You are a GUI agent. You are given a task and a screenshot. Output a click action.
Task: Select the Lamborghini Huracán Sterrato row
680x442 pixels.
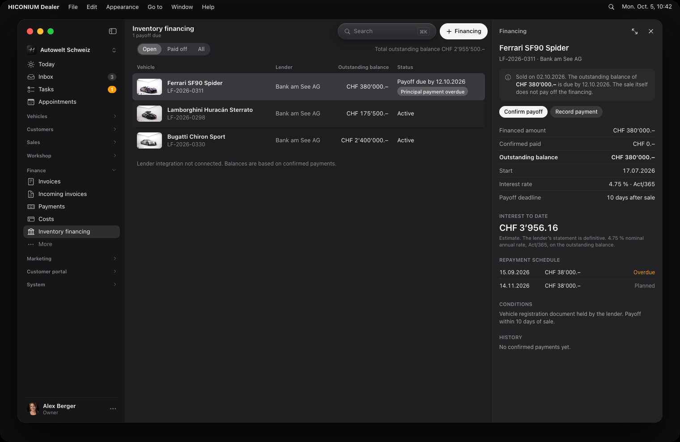coord(309,114)
